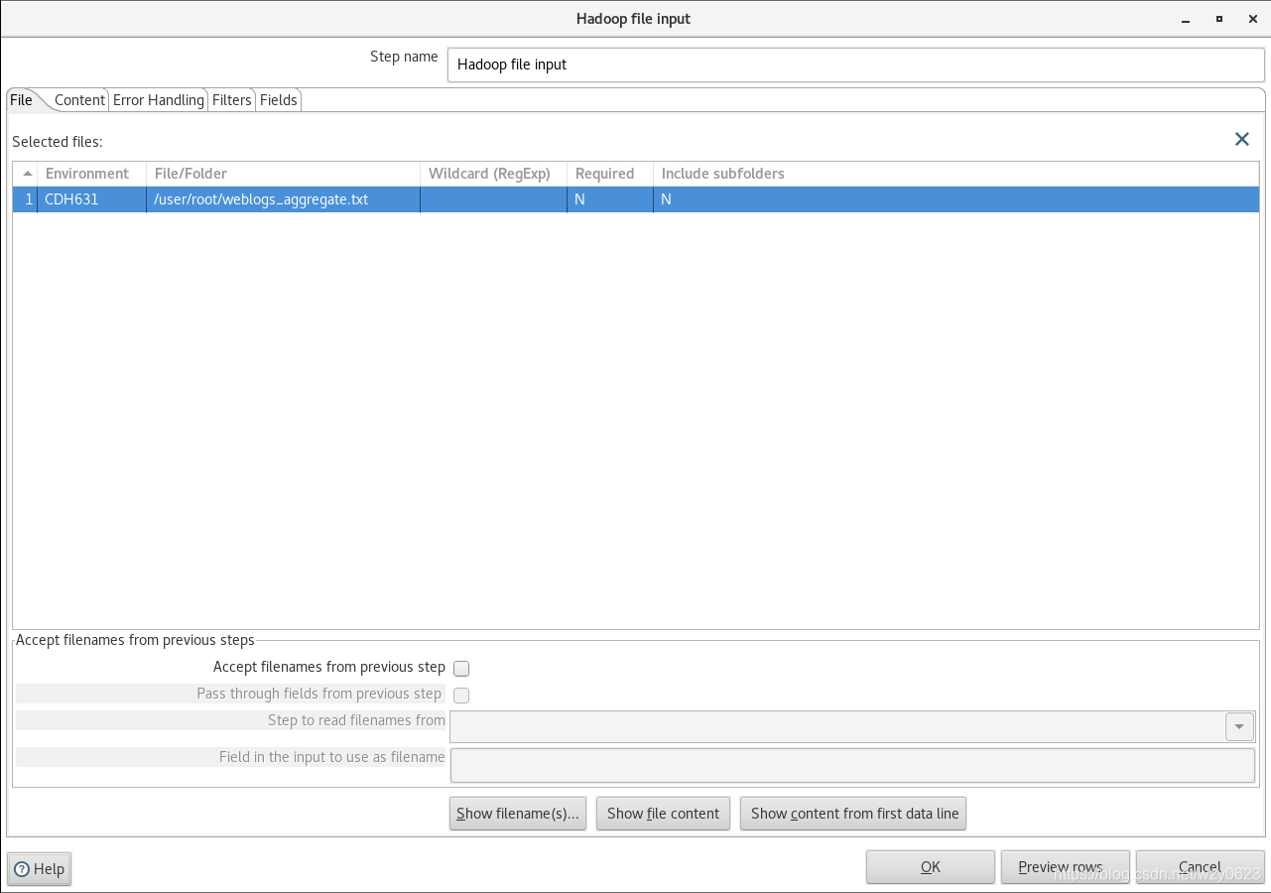Confirm with the OK button
The image size is (1271, 893).
point(931,867)
